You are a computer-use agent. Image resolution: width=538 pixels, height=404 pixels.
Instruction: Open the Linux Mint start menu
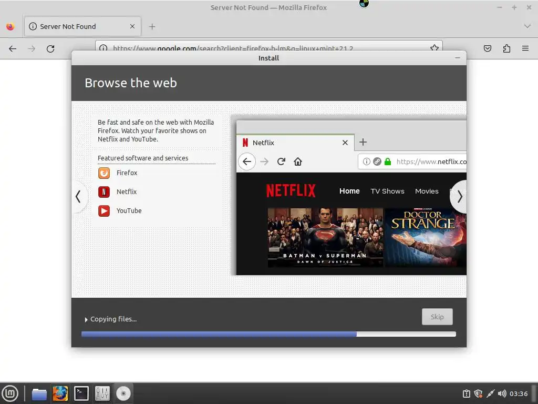pos(11,393)
